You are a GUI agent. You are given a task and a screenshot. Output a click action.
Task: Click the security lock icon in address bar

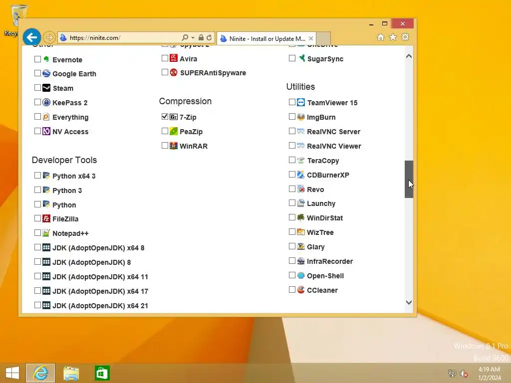(x=201, y=38)
